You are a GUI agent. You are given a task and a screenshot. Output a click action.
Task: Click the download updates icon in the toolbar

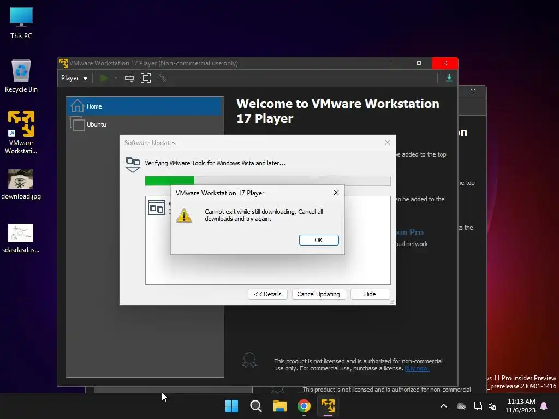click(x=449, y=78)
